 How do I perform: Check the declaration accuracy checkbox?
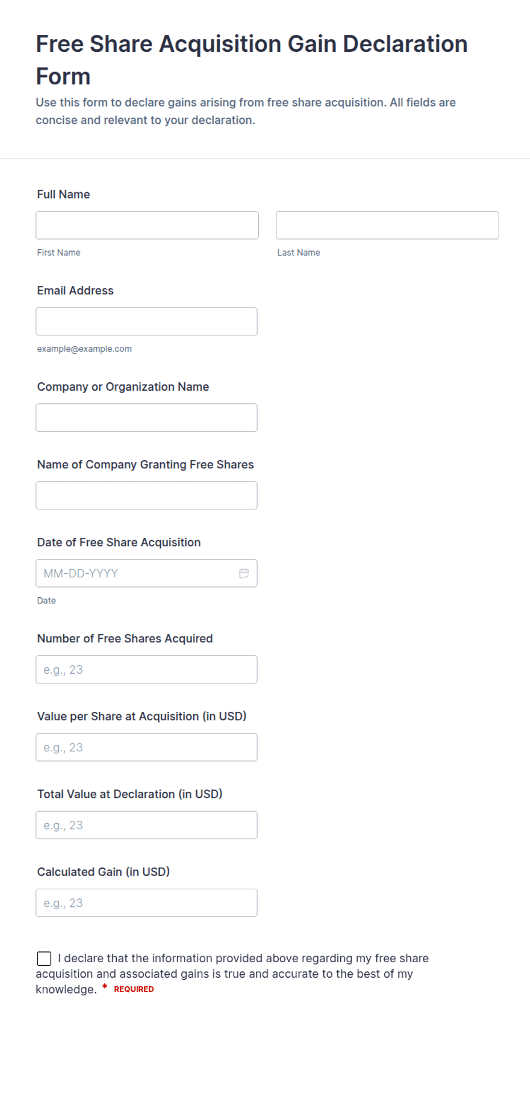click(44, 958)
